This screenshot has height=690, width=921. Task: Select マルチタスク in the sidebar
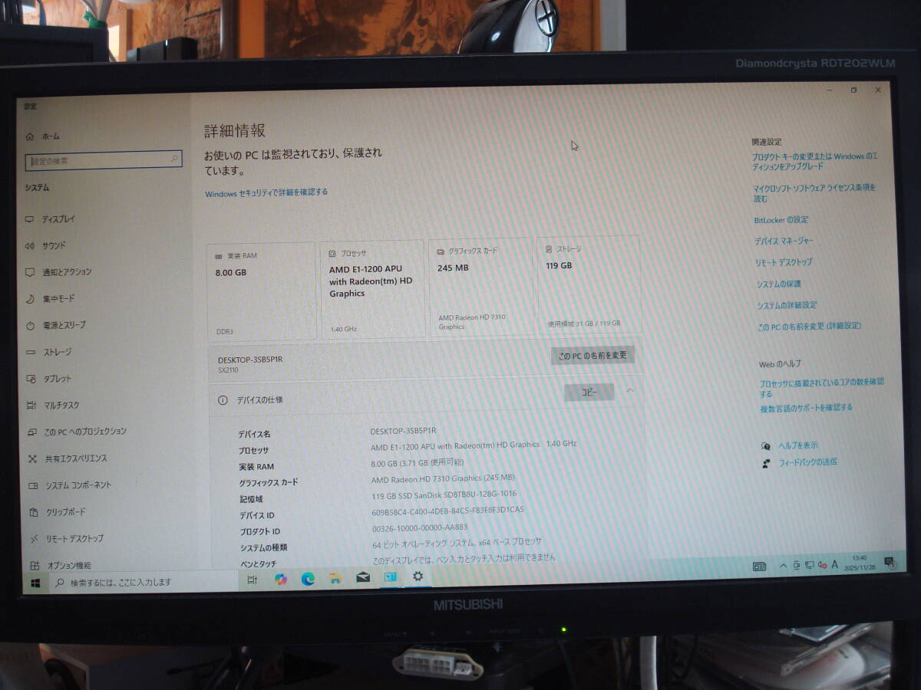pos(53,405)
